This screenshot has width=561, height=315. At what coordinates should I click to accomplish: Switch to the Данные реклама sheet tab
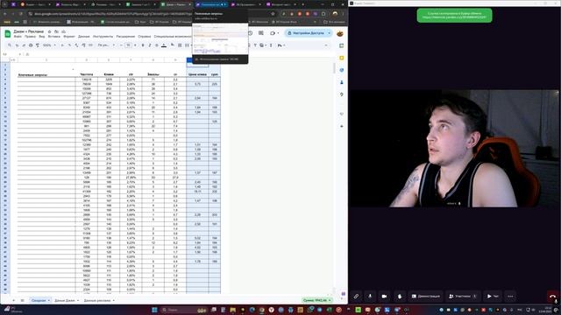click(97, 300)
